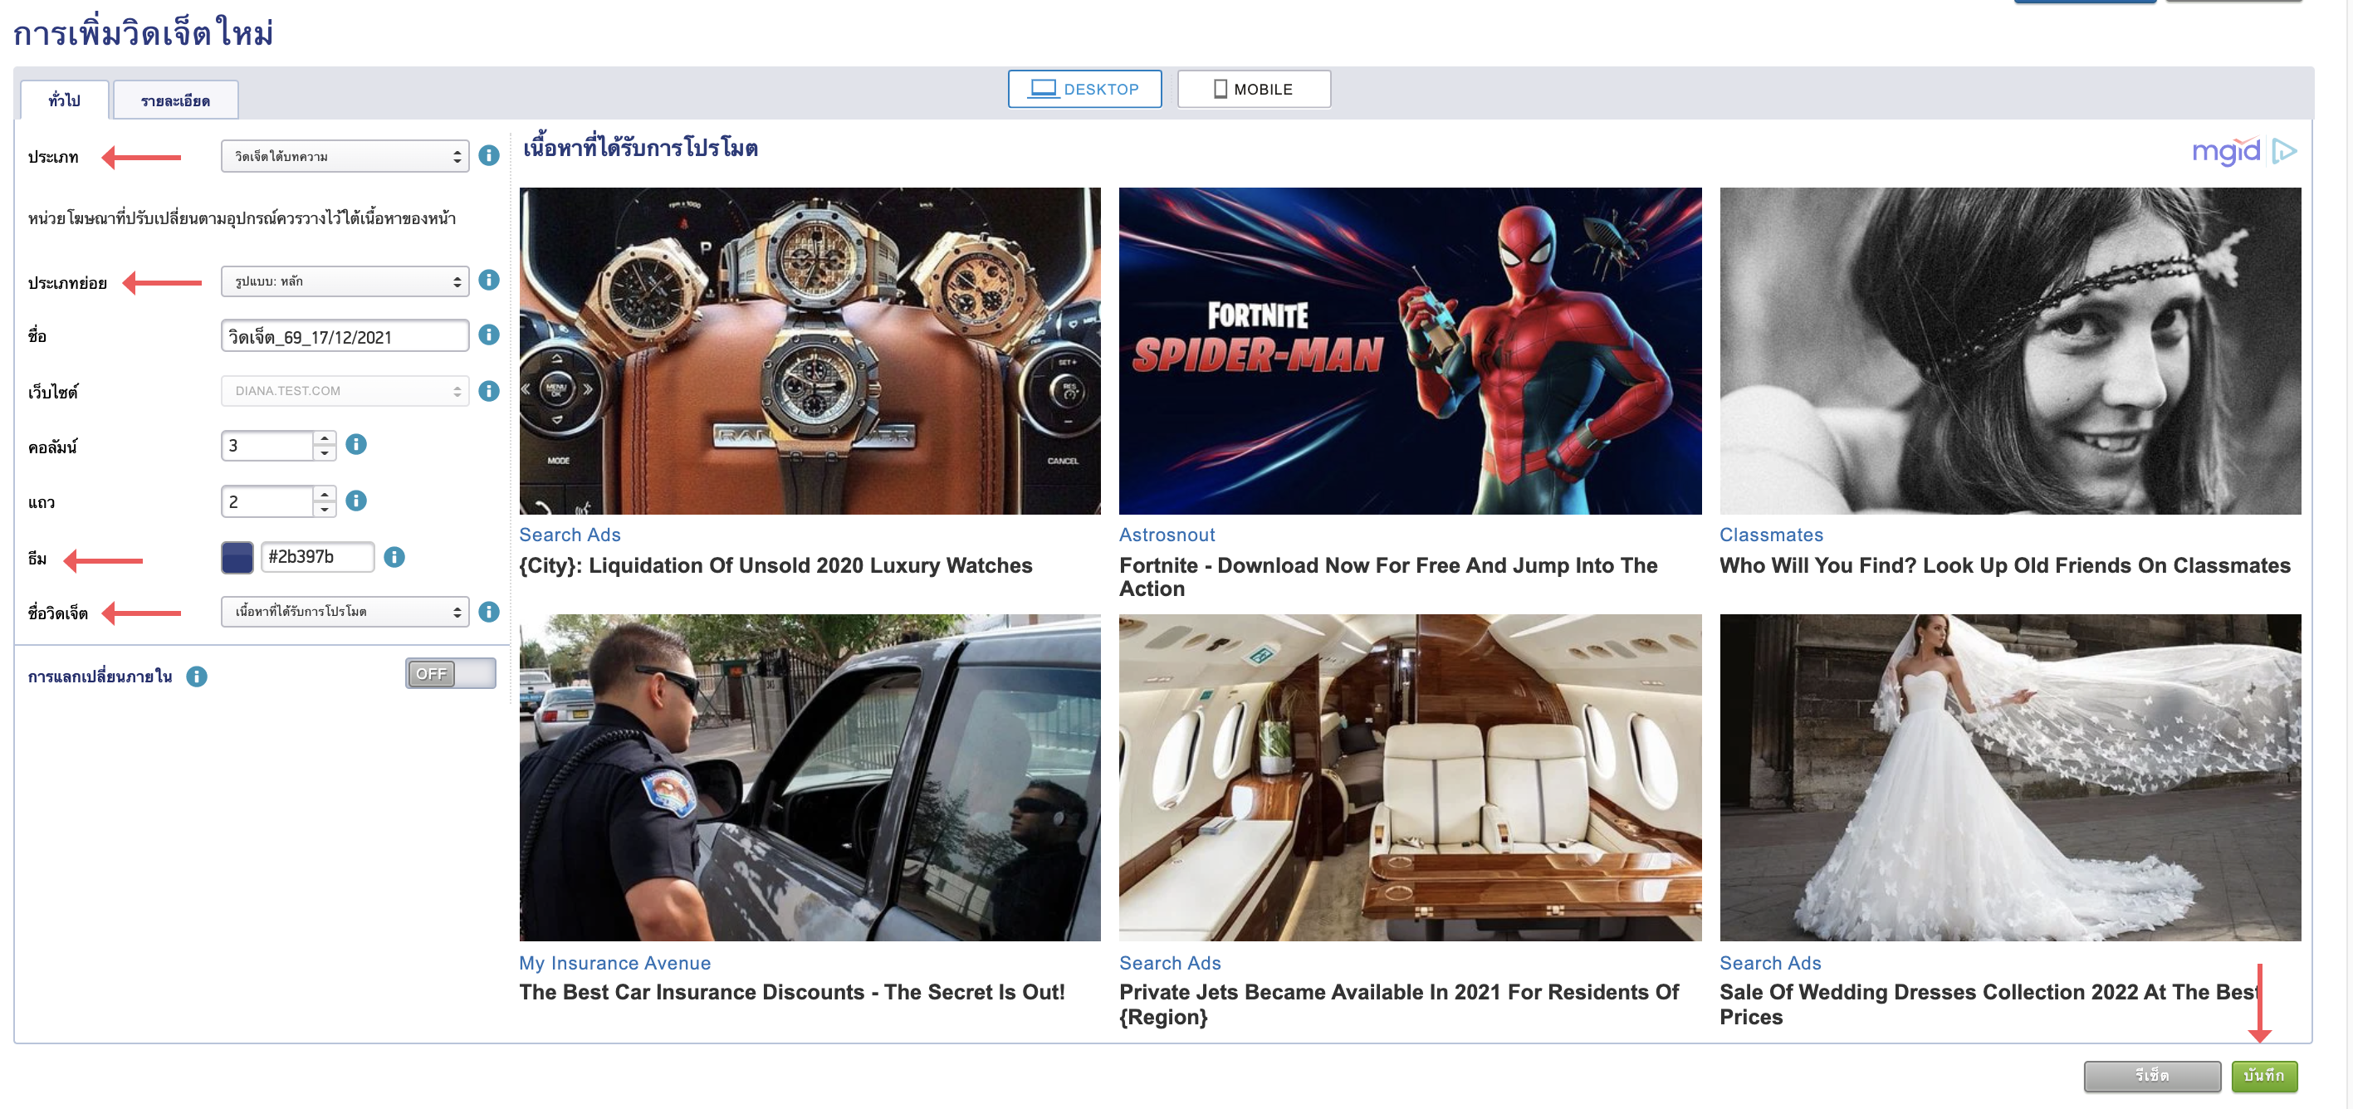The height and width of the screenshot is (1109, 2353).
Task: Open the ประเภท widget type dropdown
Action: pyautogui.click(x=345, y=156)
